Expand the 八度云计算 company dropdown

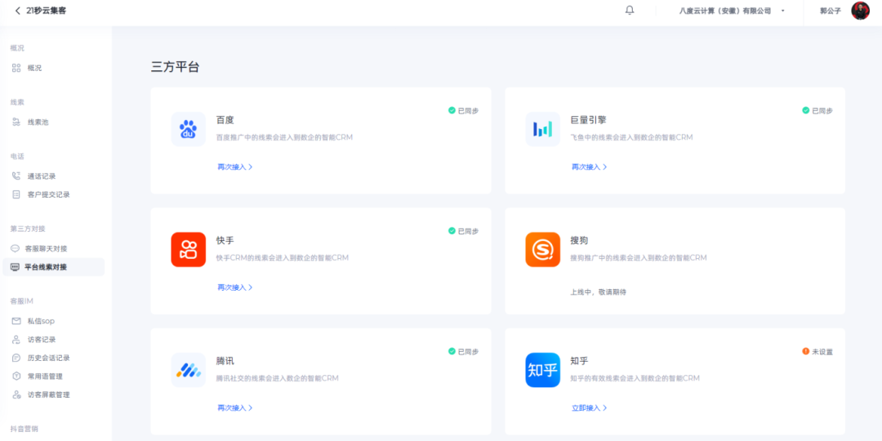[731, 11]
